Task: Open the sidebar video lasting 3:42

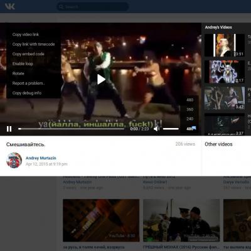Action: click(225, 99)
